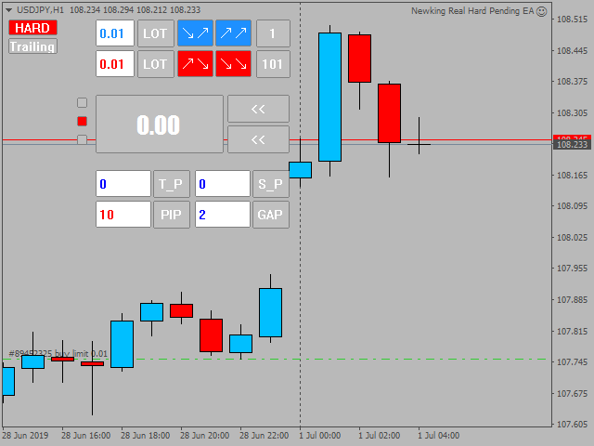Toggle the red checkbox beside profit panel
594x446 pixels.
coord(82,121)
